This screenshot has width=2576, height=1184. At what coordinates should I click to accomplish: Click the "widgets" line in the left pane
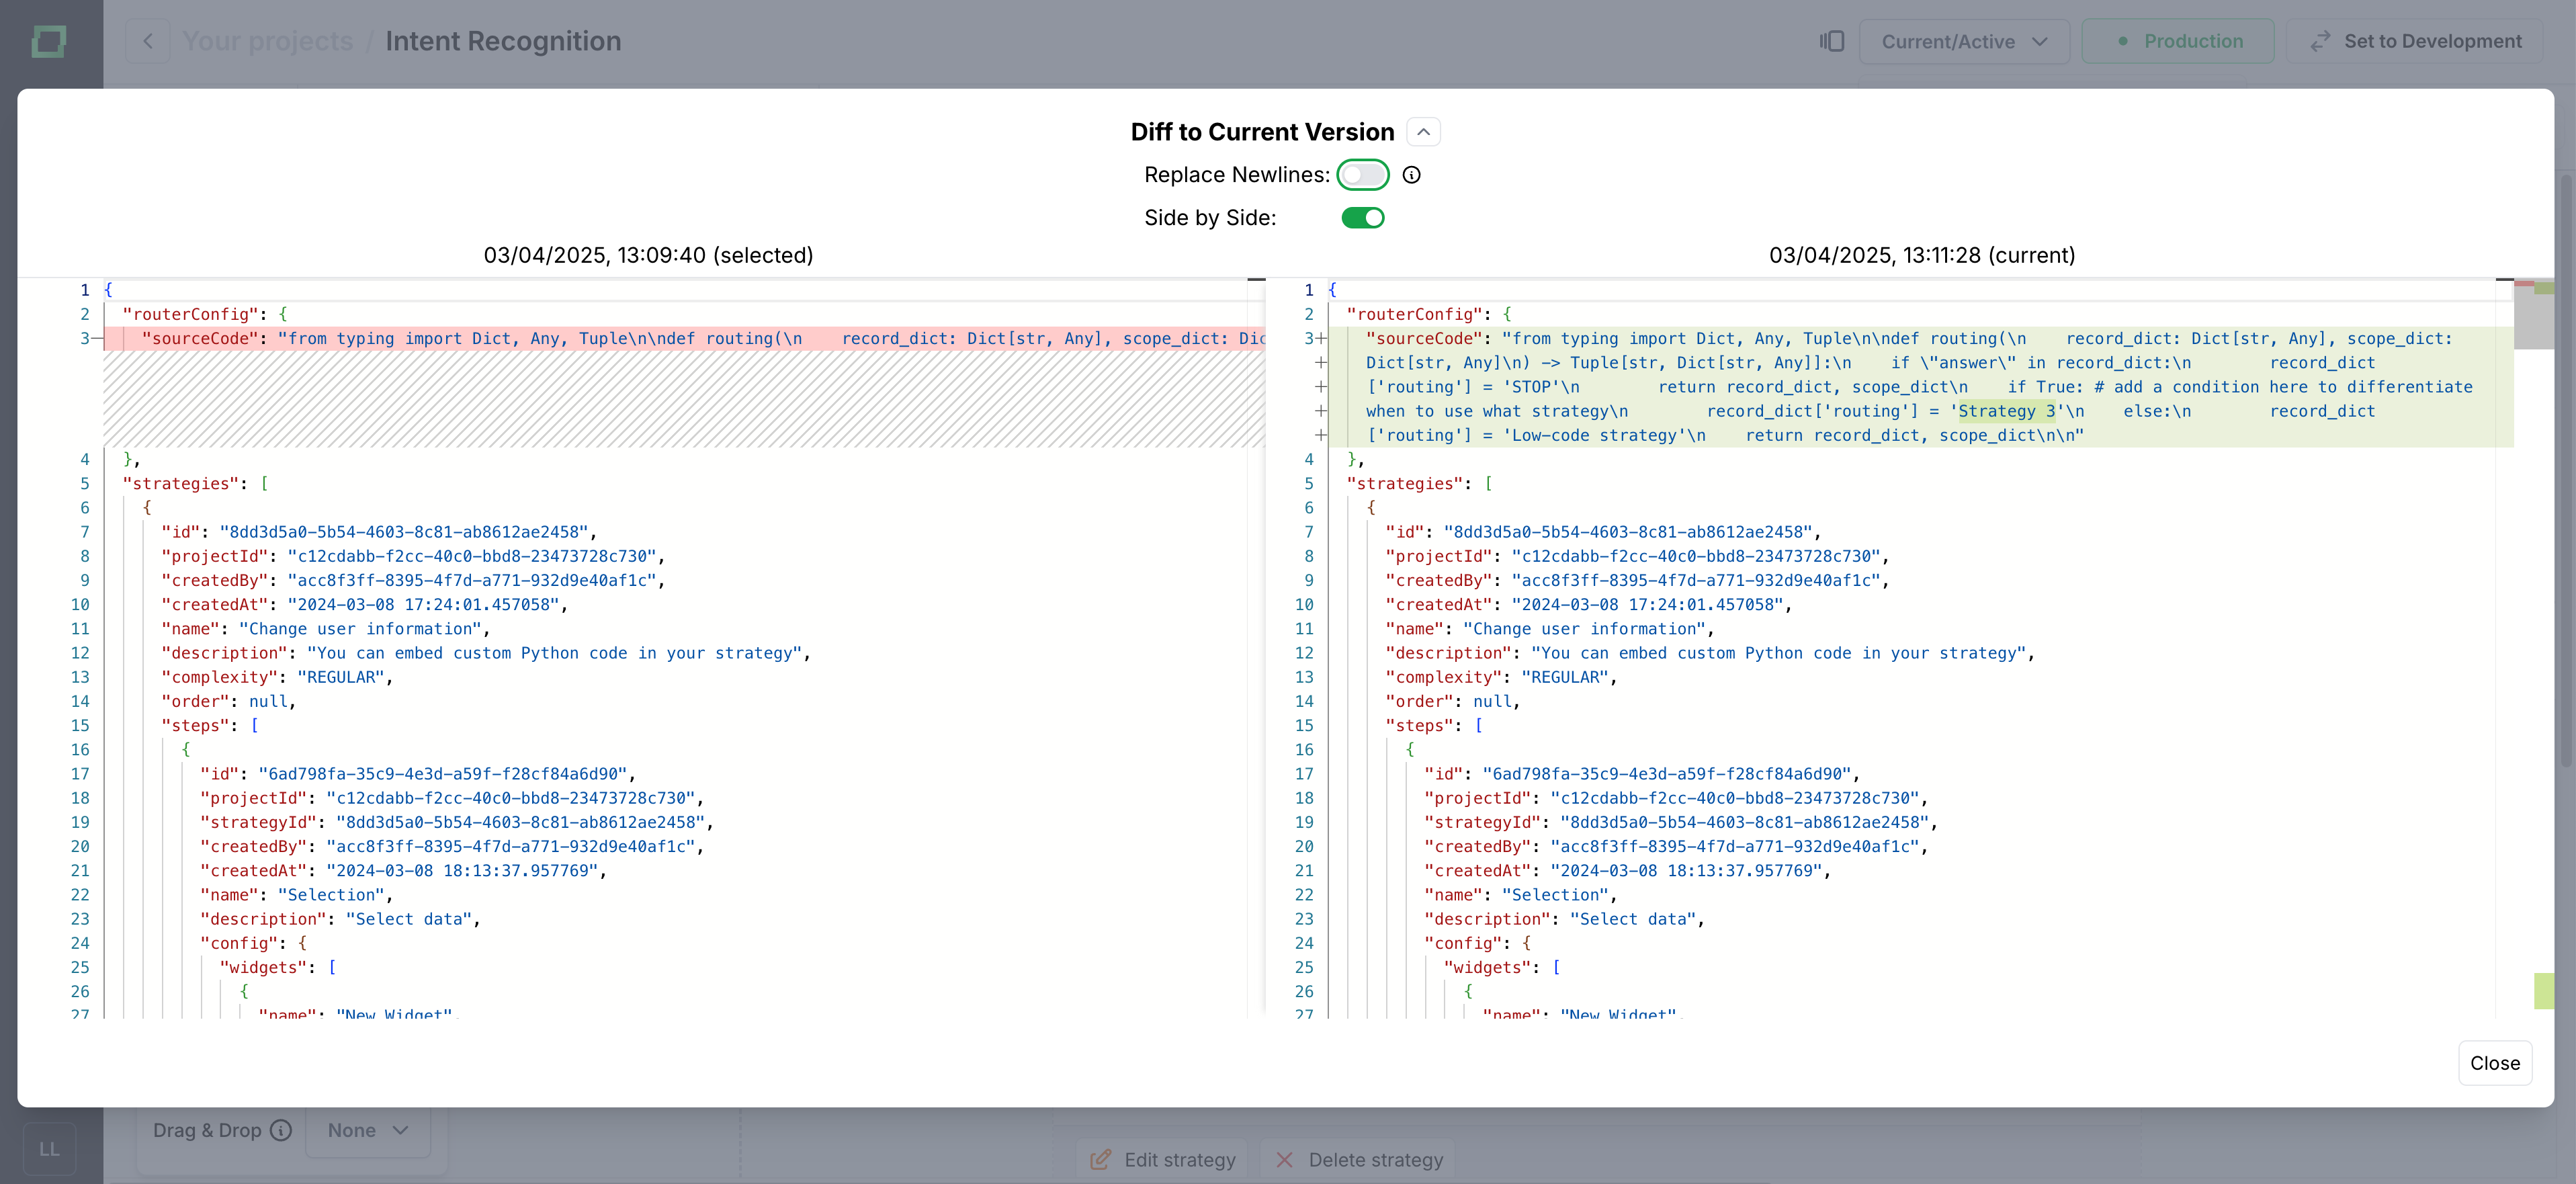(x=278, y=968)
